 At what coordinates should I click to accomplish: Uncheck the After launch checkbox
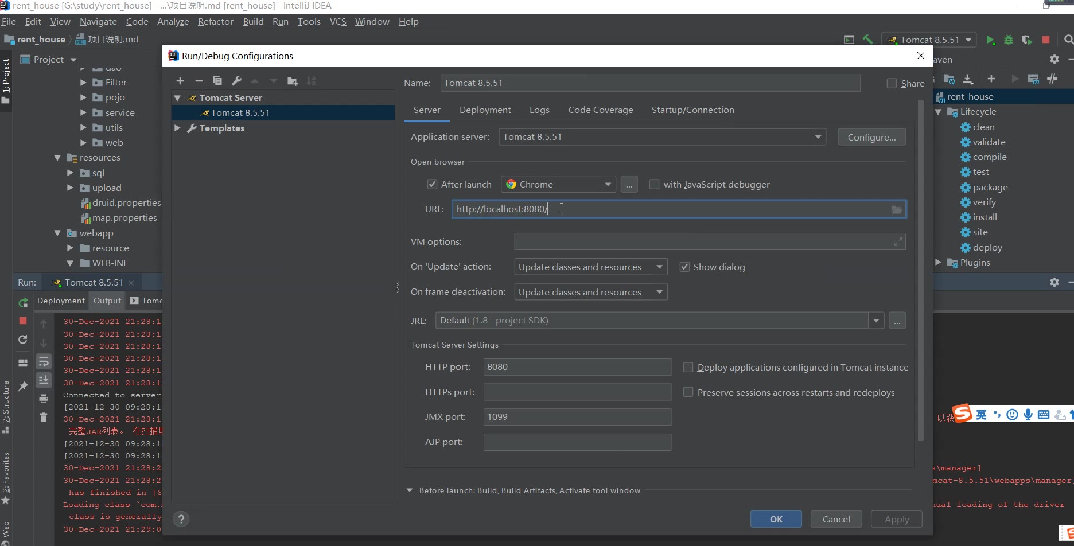coord(433,184)
